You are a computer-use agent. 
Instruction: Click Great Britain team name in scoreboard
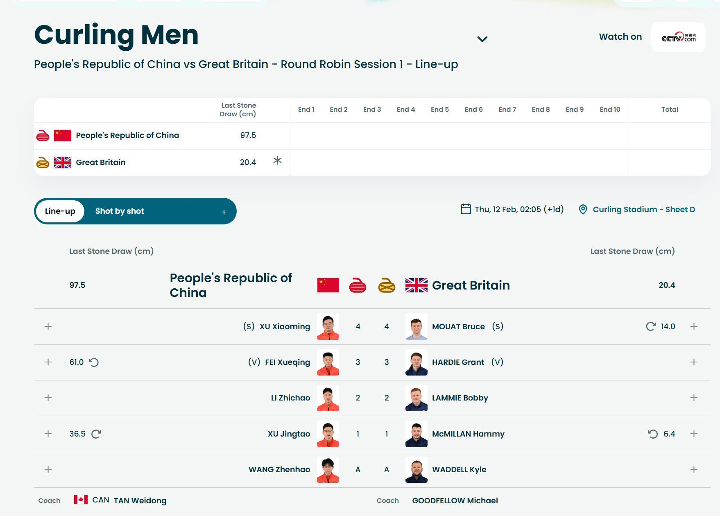[101, 163]
